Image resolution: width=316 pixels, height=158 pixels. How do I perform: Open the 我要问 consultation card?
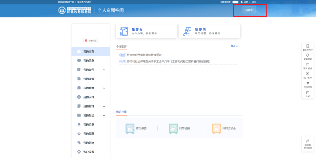coord(209,32)
